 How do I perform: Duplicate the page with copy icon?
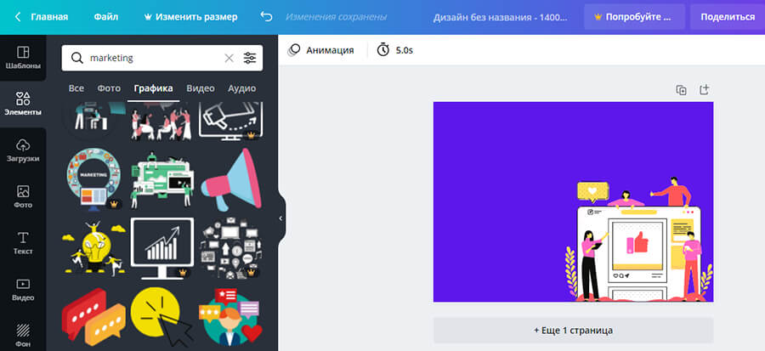(x=681, y=89)
